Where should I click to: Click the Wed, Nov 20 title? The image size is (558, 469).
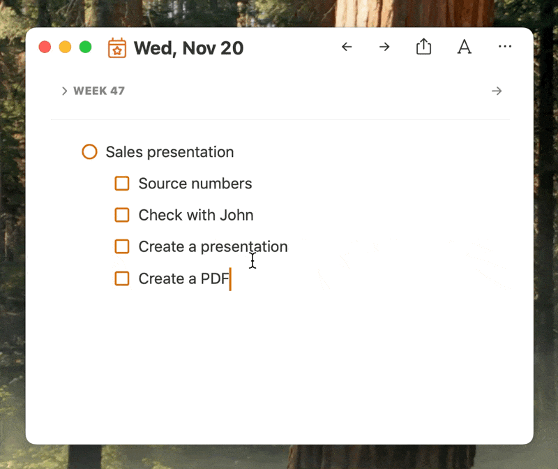coord(188,48)
